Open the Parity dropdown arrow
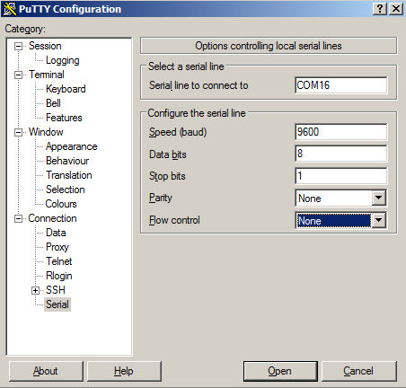The height and width of the screenshot is (388, 406). [x=378, y=198]
